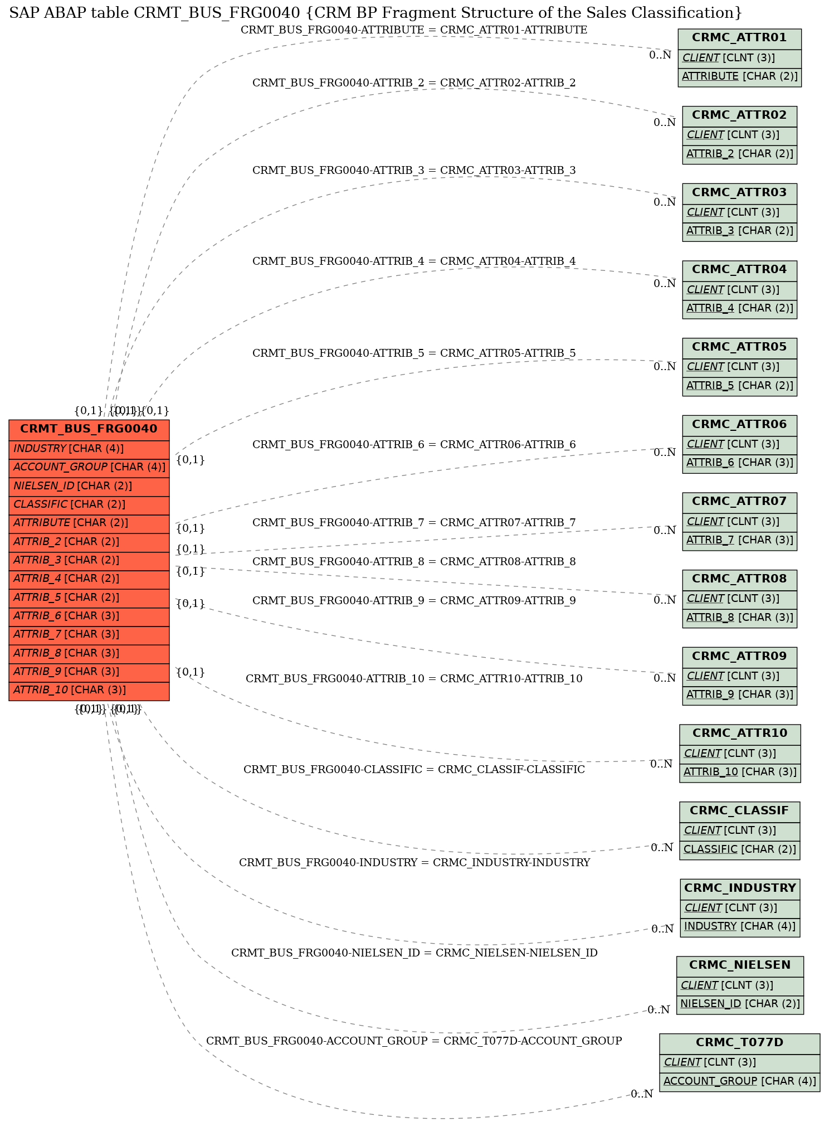The height and width of the screenshot is (1122, 829).
Task: Click the INDUSTRY = CRMC_INDUSTRY-INDUSTRY relation label
Action: [x=414, y=863]
